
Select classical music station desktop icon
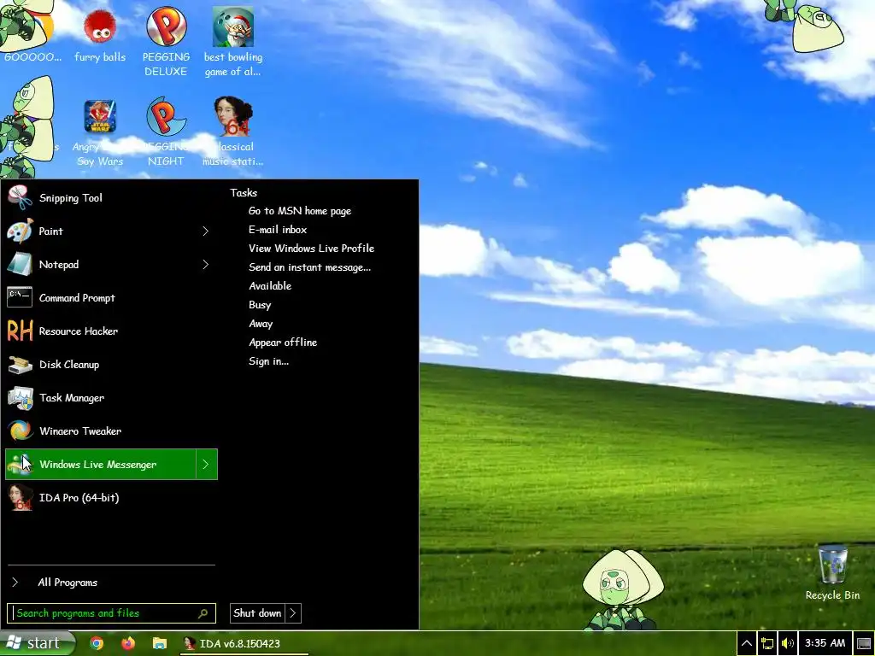[x=232, y=132]
